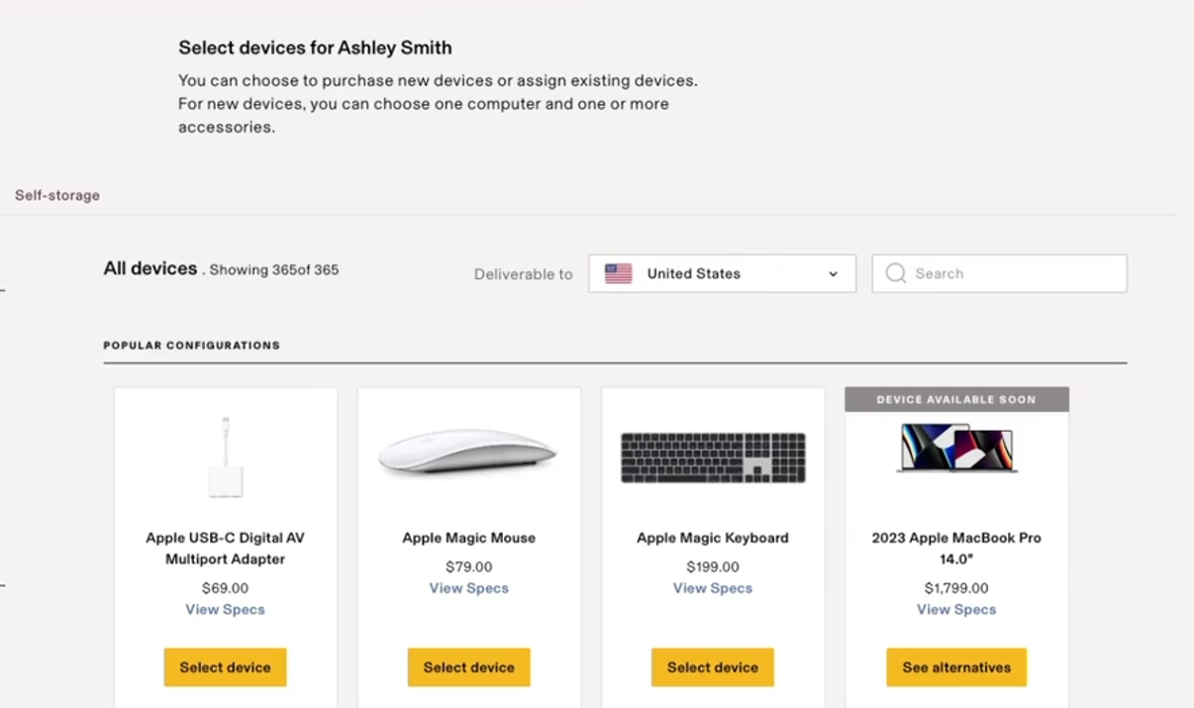View Specs for Apple Magic Mouse
1194x708 pixels.
point(468,588)
